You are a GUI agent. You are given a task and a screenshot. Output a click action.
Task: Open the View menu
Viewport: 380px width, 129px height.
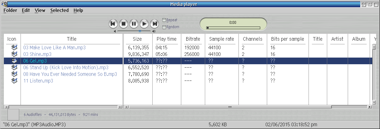coord(40,10)
